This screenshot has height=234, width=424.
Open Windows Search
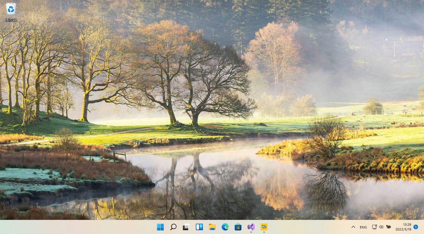pos(173,227)
